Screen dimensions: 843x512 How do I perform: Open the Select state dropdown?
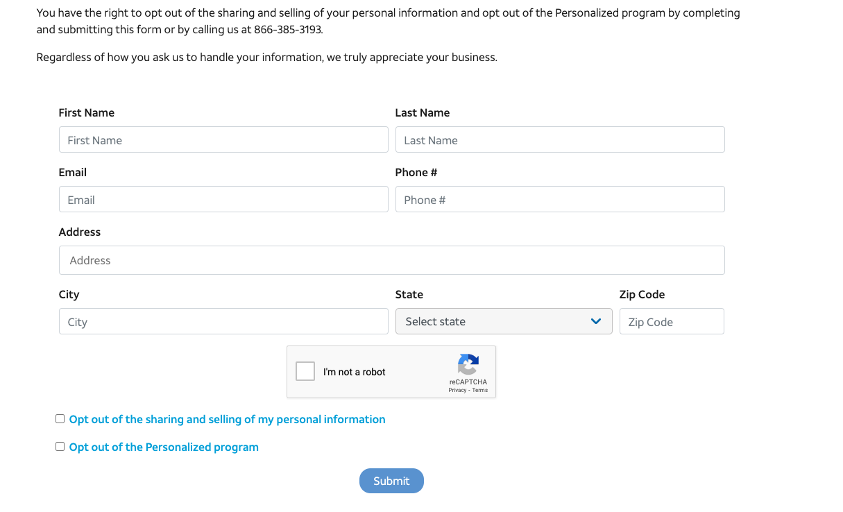[x=503, y=321]
